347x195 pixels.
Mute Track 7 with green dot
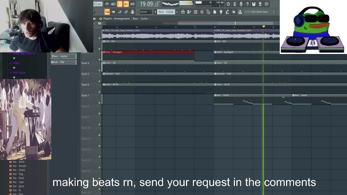pyautogui.click(x=99, y=103)
